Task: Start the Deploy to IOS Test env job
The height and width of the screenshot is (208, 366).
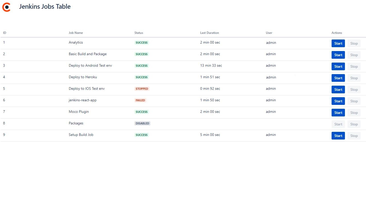Action: point(338,90)
